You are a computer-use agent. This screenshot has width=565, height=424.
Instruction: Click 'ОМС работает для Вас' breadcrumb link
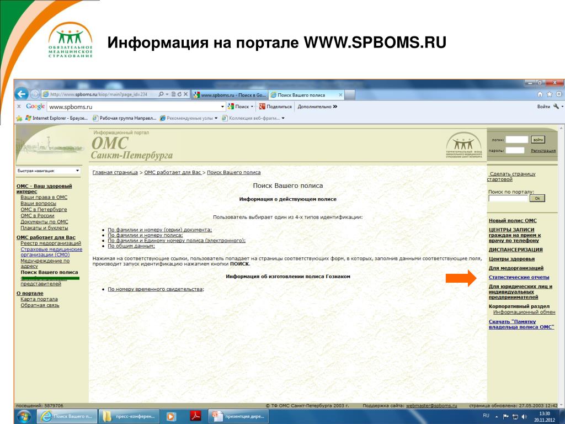pyautogui.click(x=173, y=172)
